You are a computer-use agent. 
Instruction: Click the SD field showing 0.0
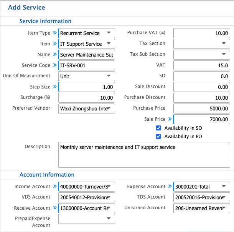click(202, 76)
